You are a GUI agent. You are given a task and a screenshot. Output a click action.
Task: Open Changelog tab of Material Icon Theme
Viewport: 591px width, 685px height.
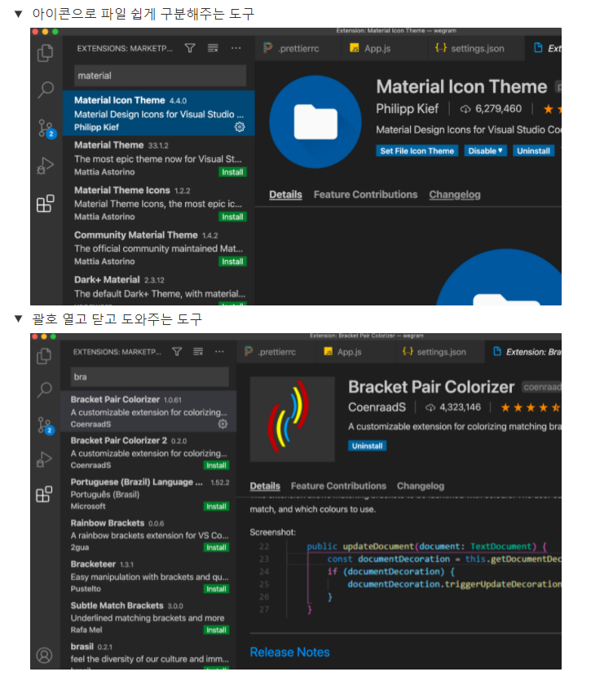[455, 195]
